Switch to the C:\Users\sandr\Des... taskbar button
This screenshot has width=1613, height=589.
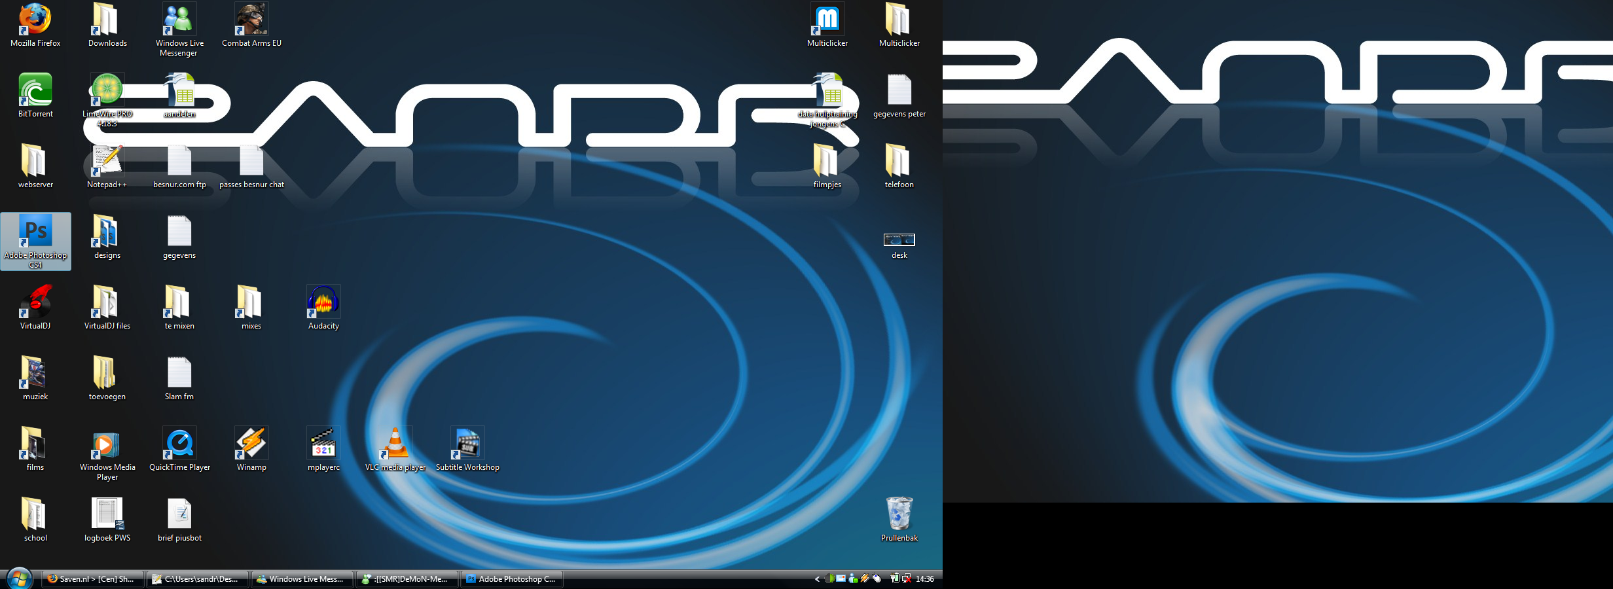[x=197, y=579]
